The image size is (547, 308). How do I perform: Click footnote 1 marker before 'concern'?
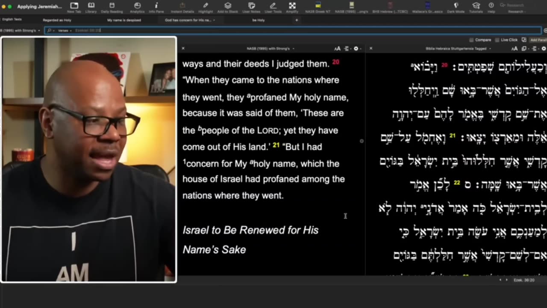coord(184,162)
